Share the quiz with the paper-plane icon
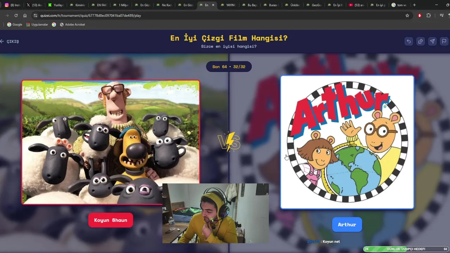Image resolution: width=450 pixels, height=253 pixels. pos(432,41)
